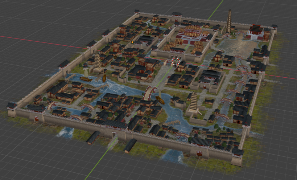The image size is (297, 180).
Task: Click the leftmost corner watchtower
Action: pos(12,109)
